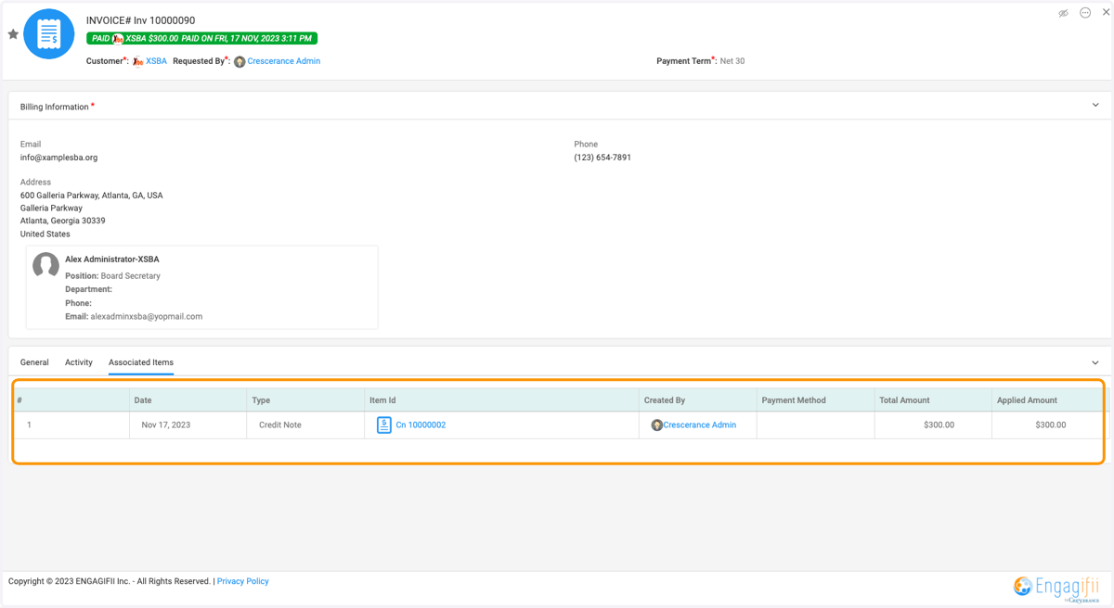Click the Item Id column header
The width and height of the screenshot is (1114, 608).
pyautogui.click(x=502, y=400)
